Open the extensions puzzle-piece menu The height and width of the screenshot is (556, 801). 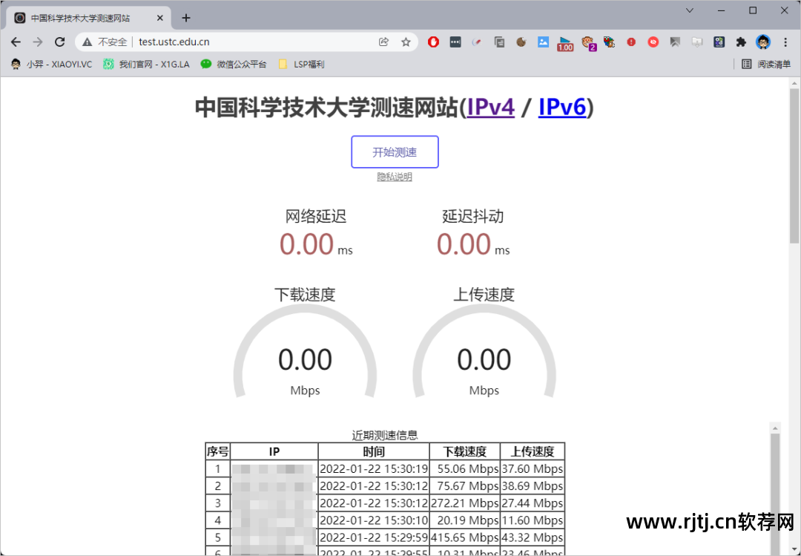pos(741,42)
